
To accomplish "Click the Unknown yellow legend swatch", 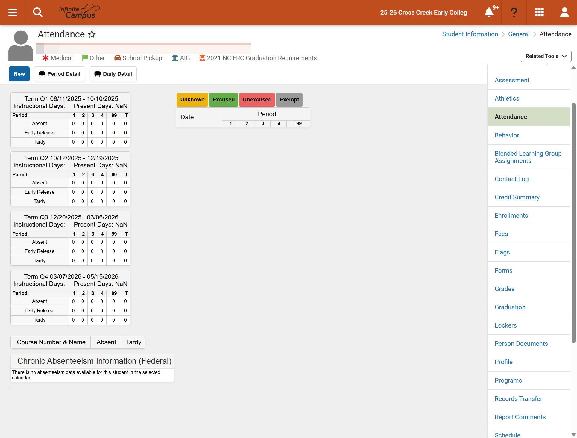I will click(x=192, y=100).
